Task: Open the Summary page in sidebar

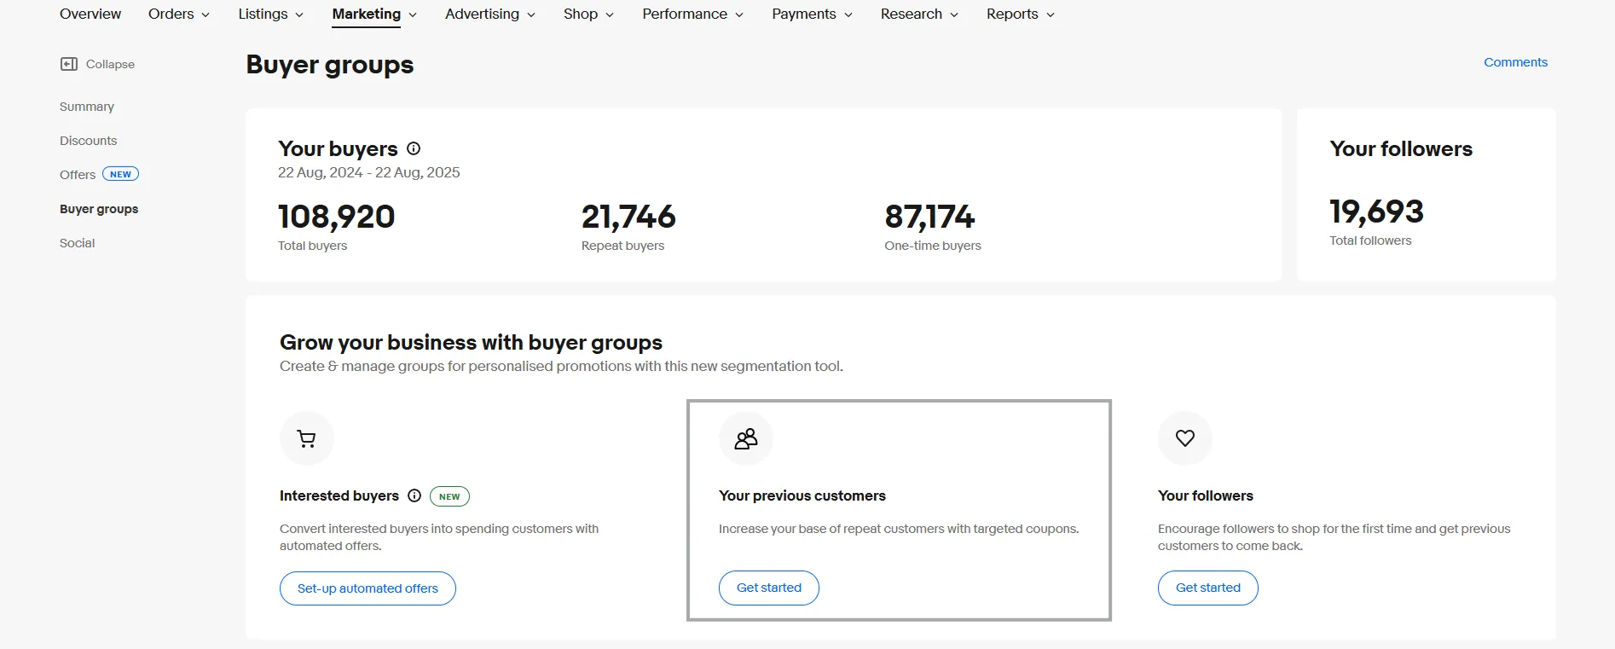Action: click(87, 107)
